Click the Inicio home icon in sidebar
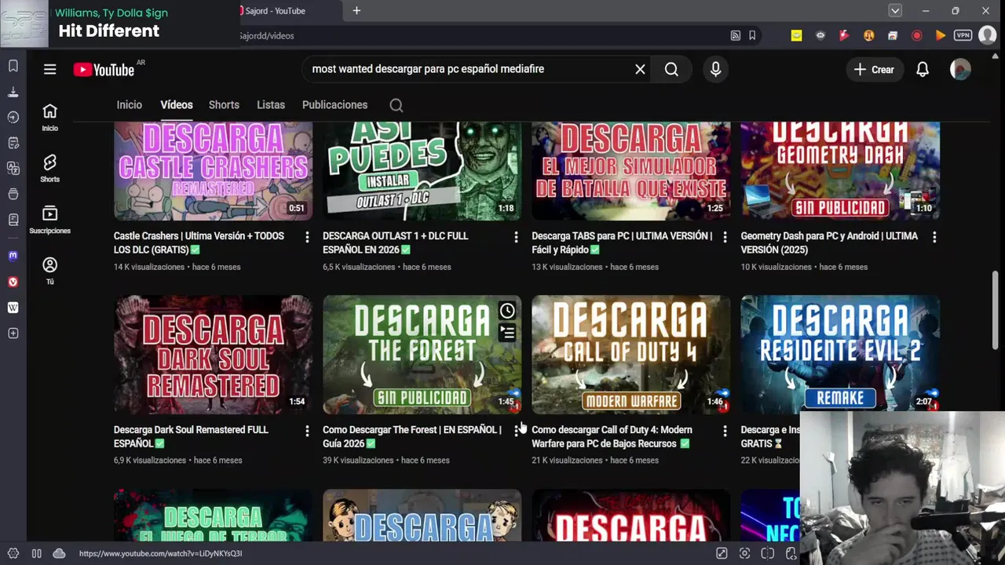1005x565 pixels. (x=49, y=116)
